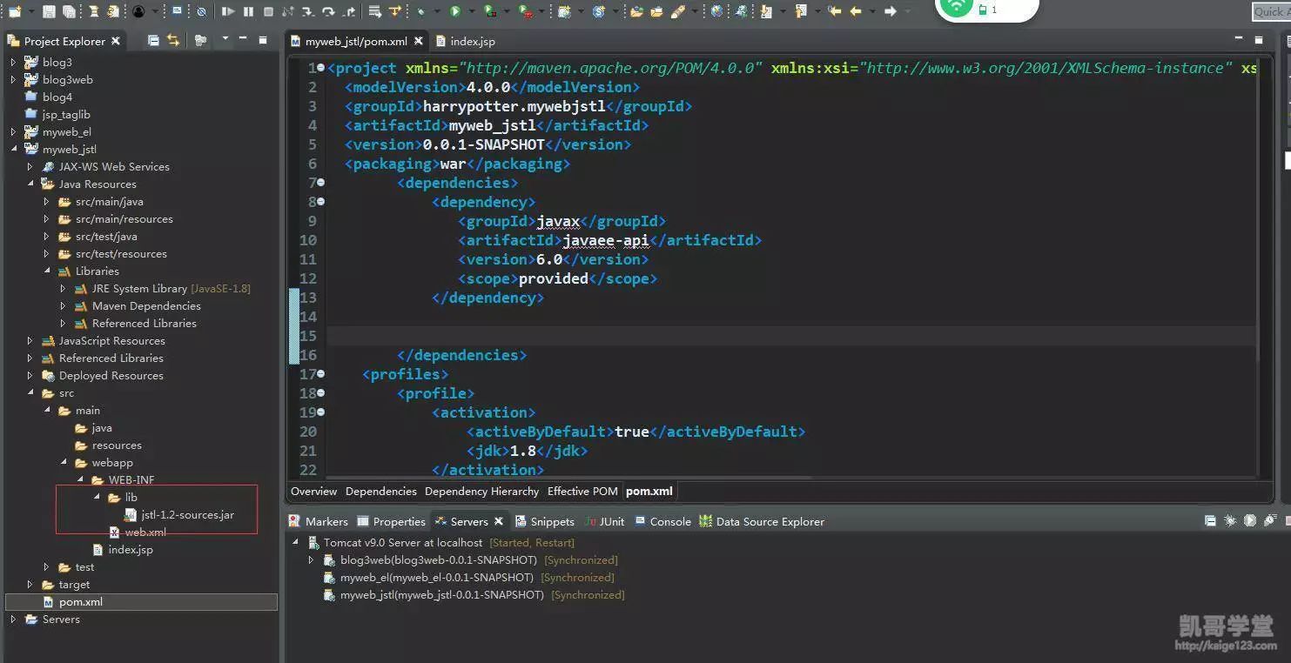Image resolution: width=1291 pixels, height=663 pixels.
Task: Click the Terminate stop icon
Action: pyautogui.click(x=268, y=11)
